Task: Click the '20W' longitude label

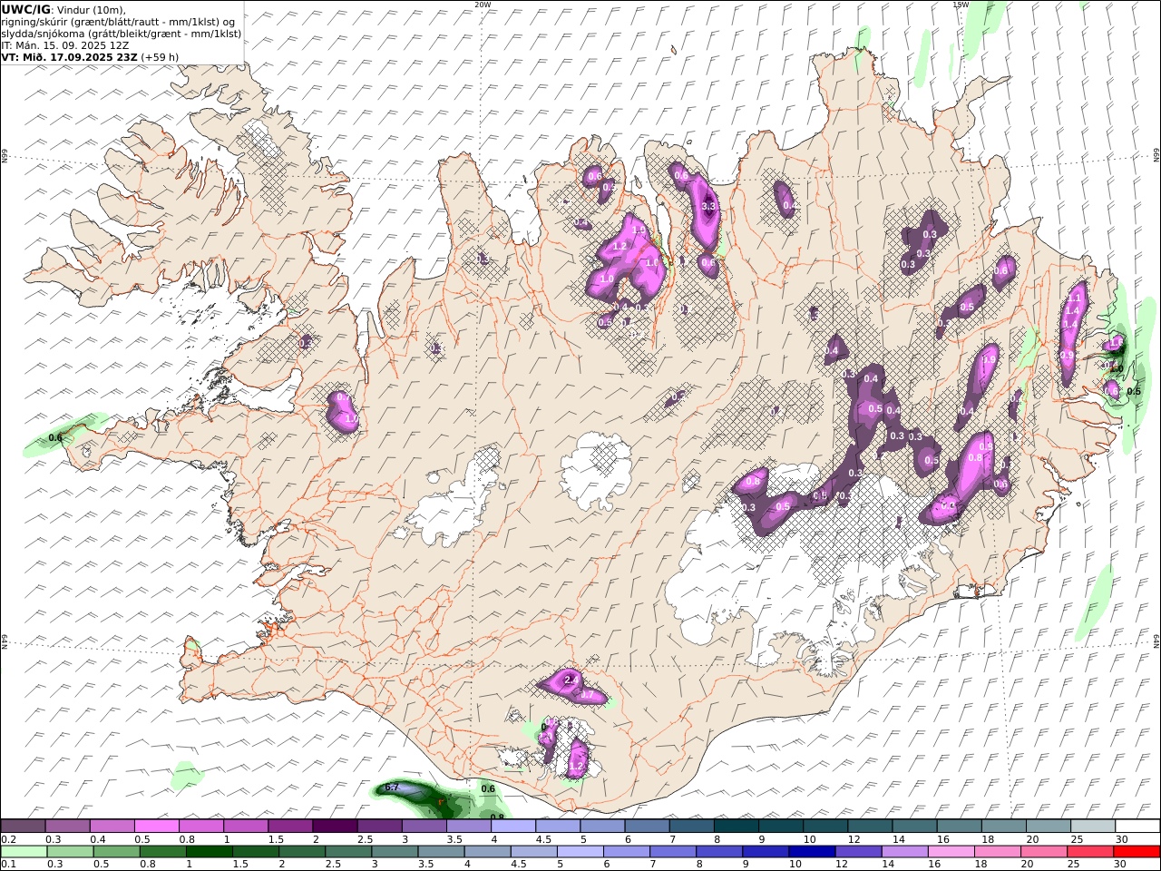Action: coord(483,5)
